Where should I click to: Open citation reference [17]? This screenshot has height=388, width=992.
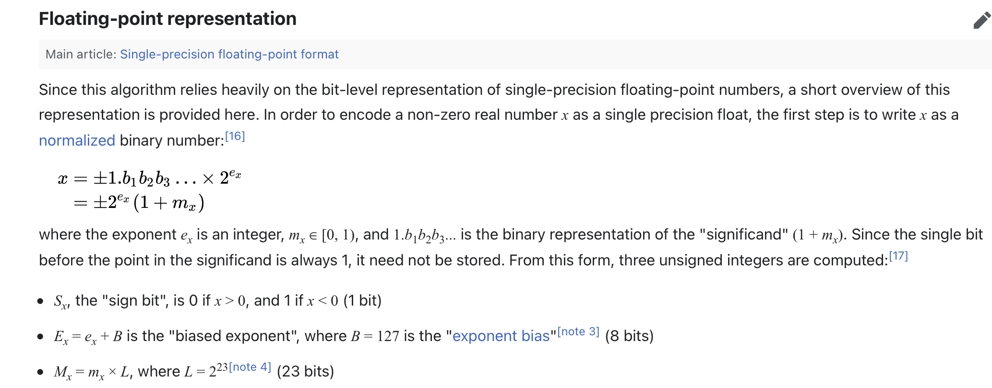[x=898, y=256]
